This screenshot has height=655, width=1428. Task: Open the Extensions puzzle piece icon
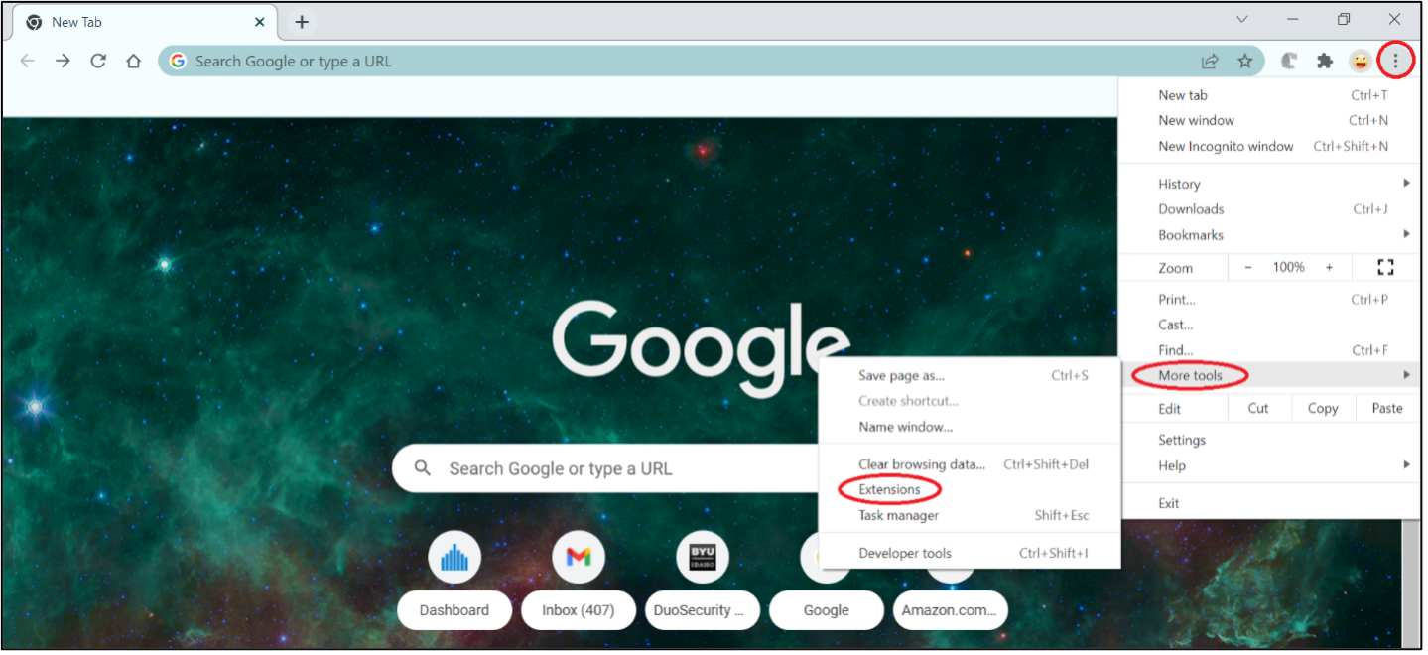[1324, 62]
